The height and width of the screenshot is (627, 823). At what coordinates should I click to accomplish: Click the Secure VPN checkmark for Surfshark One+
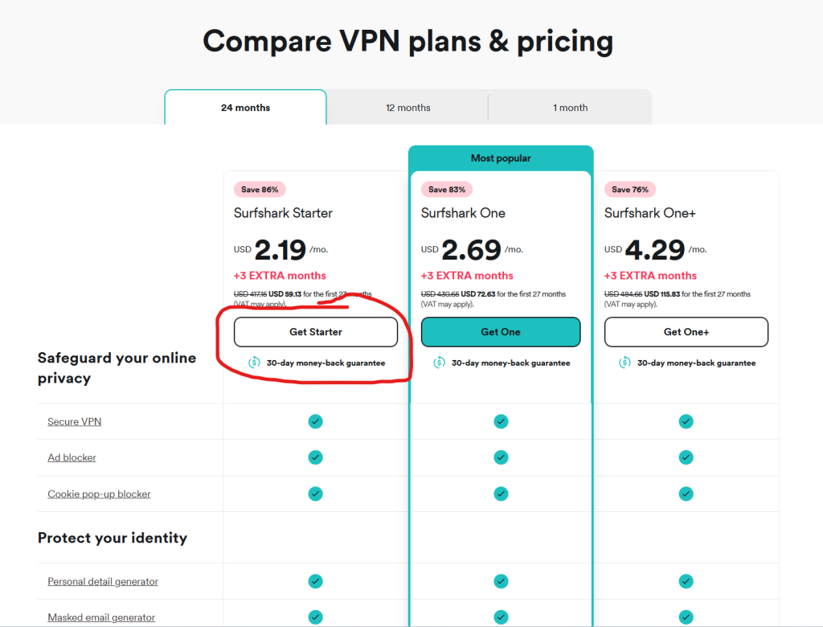(x=686, y=421)
